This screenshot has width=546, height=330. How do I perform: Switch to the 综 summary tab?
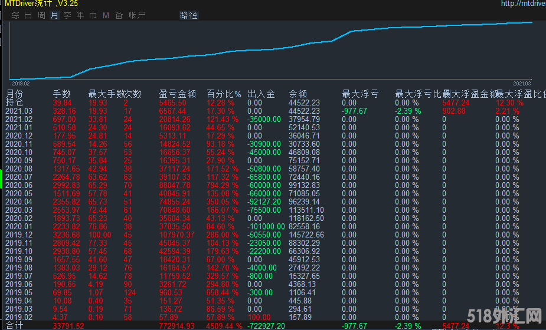[15, 15]
